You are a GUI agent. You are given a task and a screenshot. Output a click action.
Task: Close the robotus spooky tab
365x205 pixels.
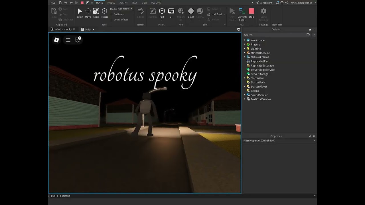[x=74, y=29]
